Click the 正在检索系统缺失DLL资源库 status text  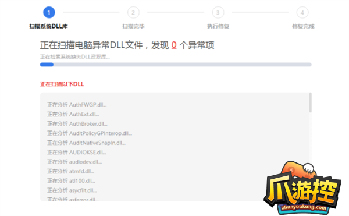click(x=75, y=57)
